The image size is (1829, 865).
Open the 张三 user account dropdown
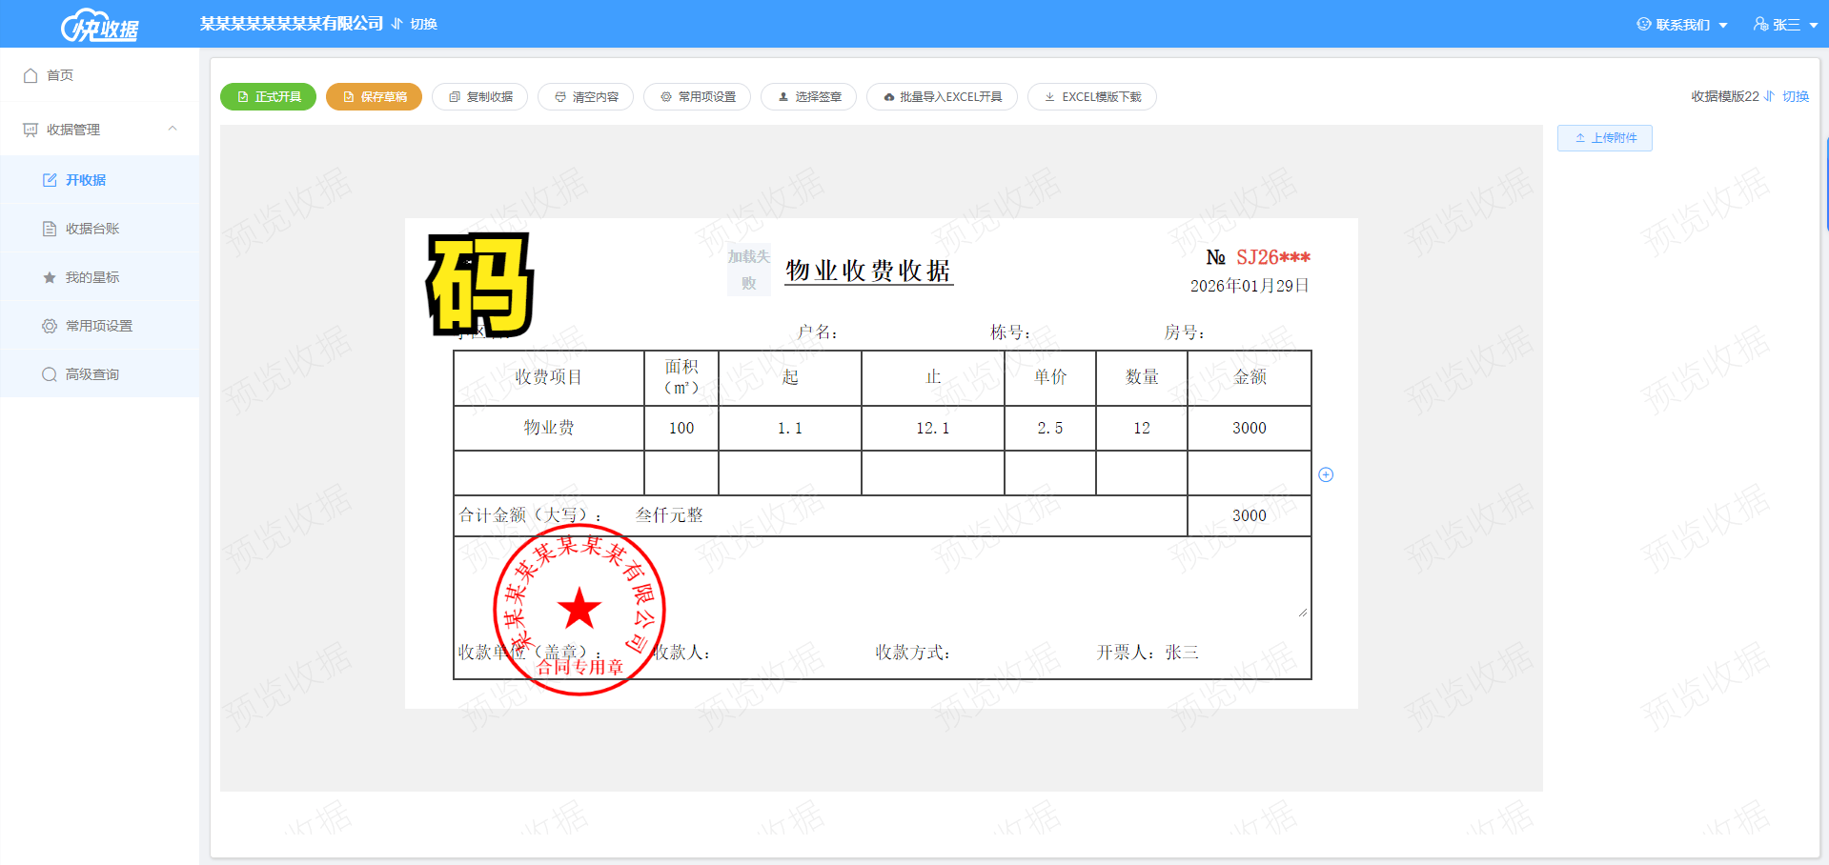(1785, 25)
